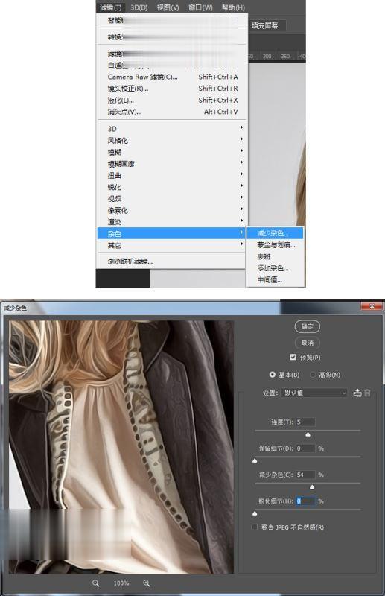Open 消失点(V)... filter

coord(173,112)
